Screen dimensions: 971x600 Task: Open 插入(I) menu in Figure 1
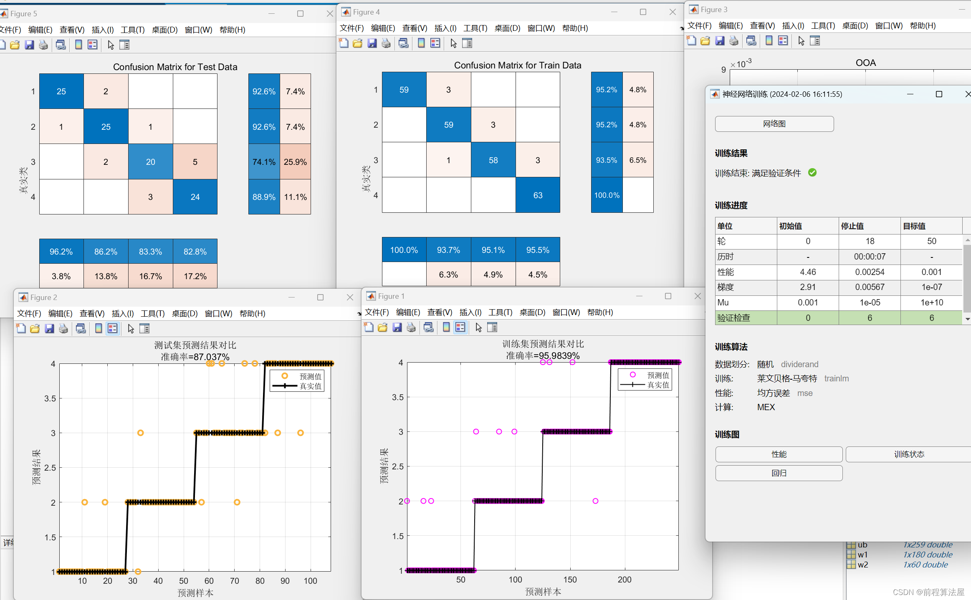pos(470,313)
